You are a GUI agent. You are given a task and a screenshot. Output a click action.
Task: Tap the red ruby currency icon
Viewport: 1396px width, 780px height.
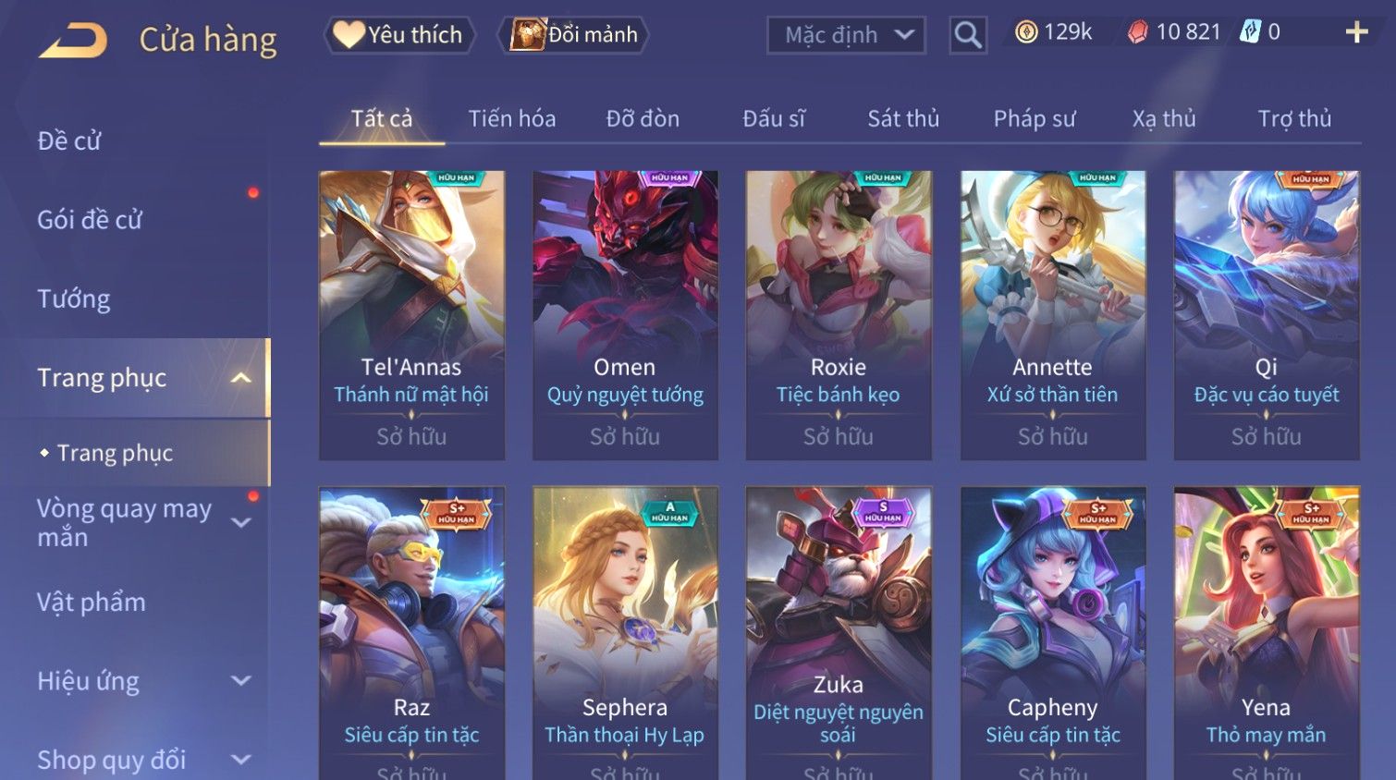click(1138, 32)
